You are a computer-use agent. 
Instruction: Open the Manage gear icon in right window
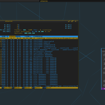(x=104, y=85)
